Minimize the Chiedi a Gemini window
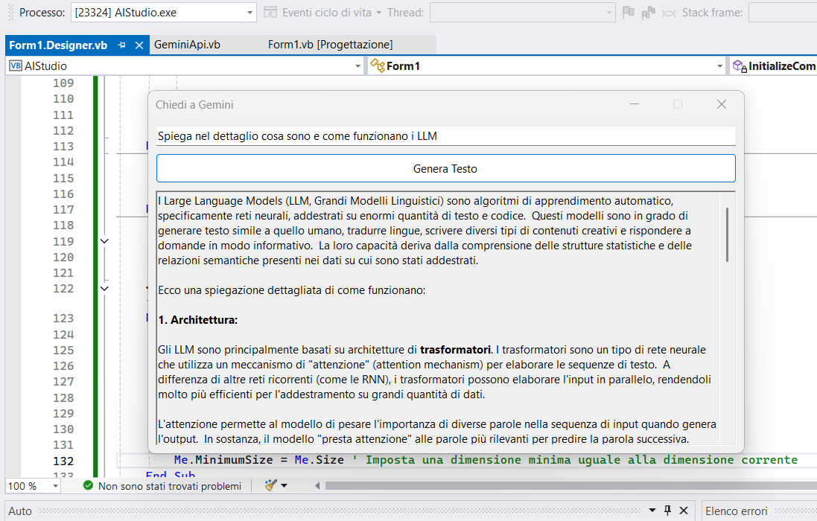817x521 pixels. click(x=635, y=105)
